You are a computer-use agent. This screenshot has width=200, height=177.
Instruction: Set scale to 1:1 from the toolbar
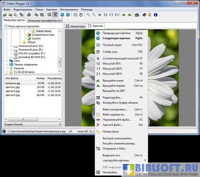(x=111, y=15)
